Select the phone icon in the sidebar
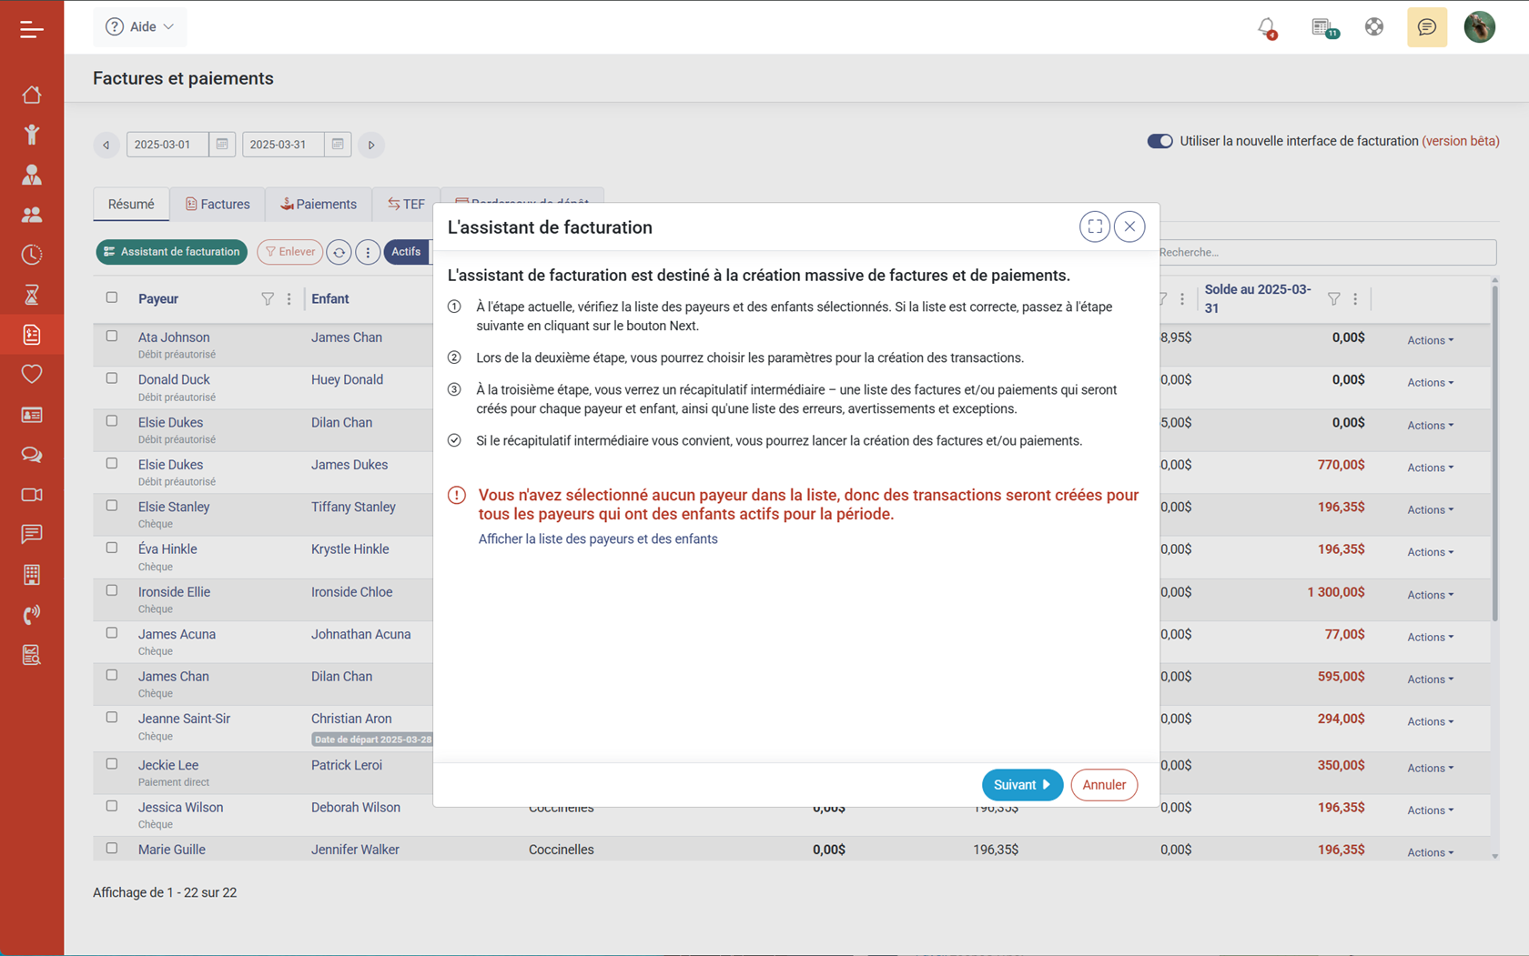This screenshot has width=1529, height=956. (32, 614)
